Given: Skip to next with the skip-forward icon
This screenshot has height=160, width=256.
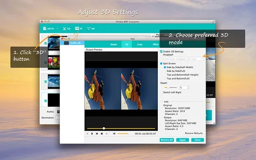Looking at the screenshot, I should click(x=107, y=134).
